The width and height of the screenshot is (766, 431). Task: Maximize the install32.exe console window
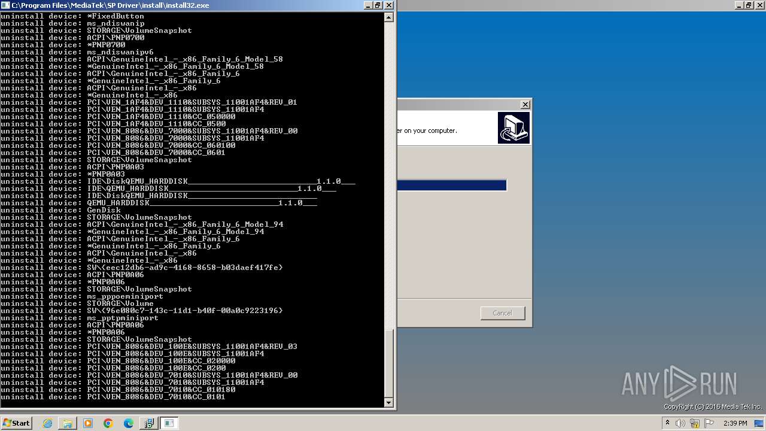pos(378,5)
